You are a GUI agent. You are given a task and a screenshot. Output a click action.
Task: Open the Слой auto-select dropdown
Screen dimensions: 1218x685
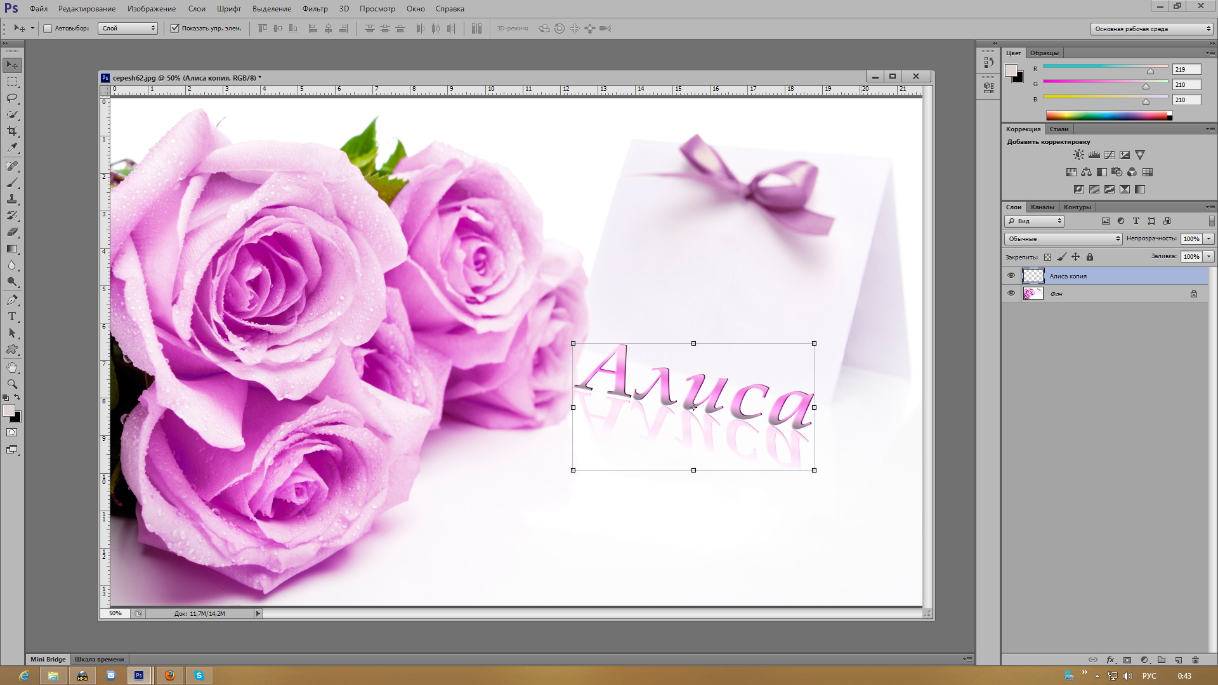pyautogui.click(x=128, y=29)
